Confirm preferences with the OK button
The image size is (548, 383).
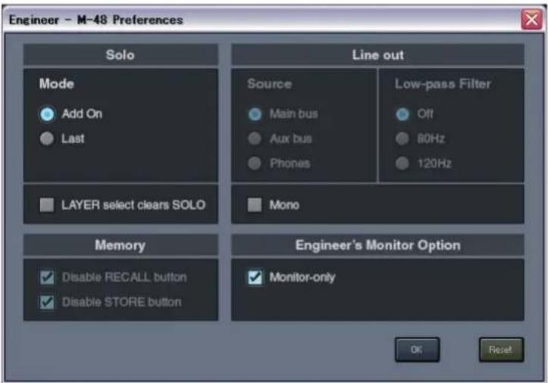click(417, 350)
